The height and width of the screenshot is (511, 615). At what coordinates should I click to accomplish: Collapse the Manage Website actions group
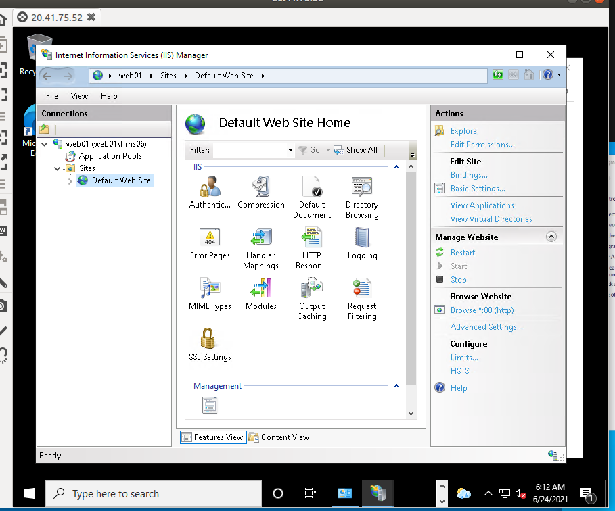coord(551,237)
